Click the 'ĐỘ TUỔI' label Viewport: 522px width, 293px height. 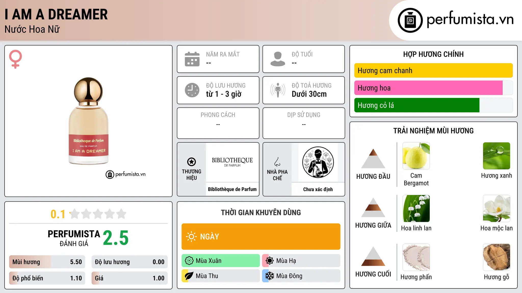(x=302, y=54)
